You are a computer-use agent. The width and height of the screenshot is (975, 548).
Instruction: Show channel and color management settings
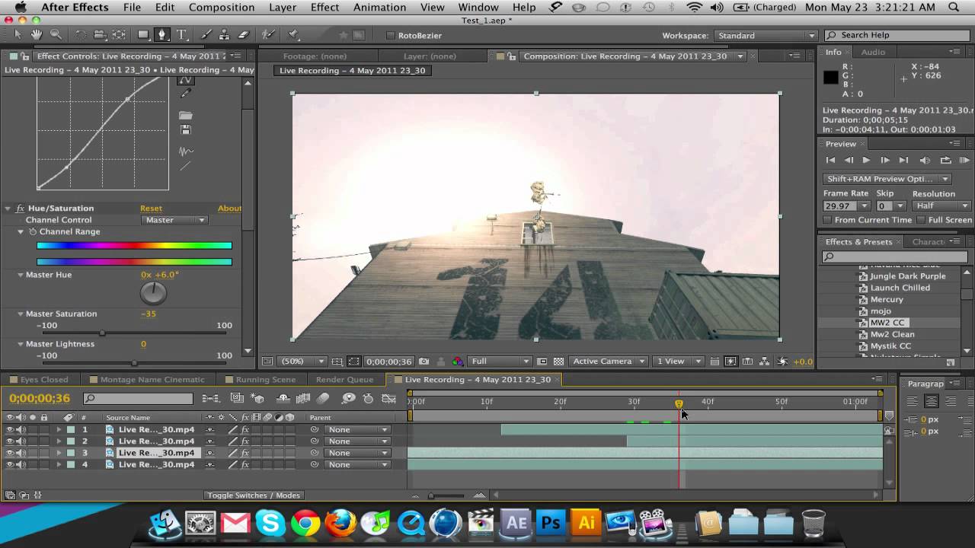pos(458,362)
